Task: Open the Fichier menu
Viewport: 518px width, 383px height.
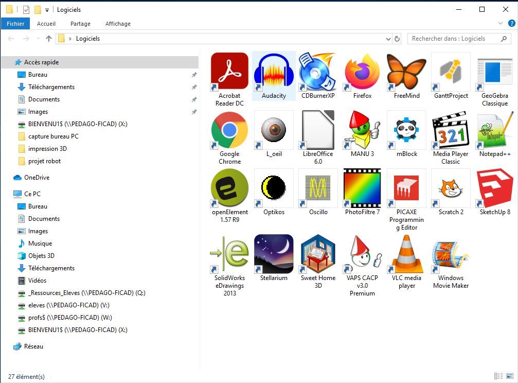Action: click(15, 24)
